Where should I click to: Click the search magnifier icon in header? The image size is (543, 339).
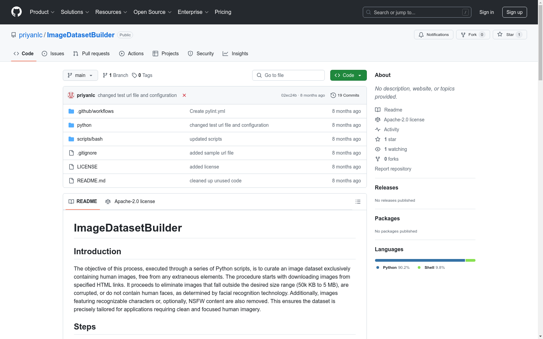click(x=369, y=12)
